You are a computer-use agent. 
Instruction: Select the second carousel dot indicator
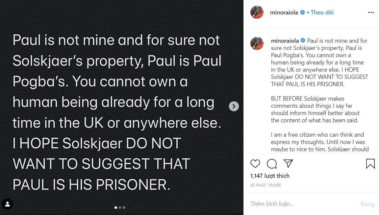120,207
